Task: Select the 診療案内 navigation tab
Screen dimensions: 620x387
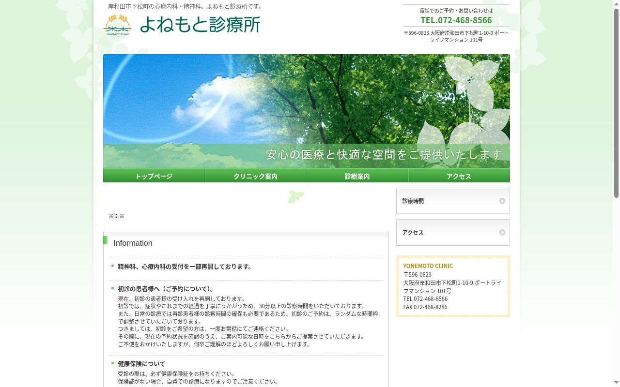Action: (x=357, y=176)
